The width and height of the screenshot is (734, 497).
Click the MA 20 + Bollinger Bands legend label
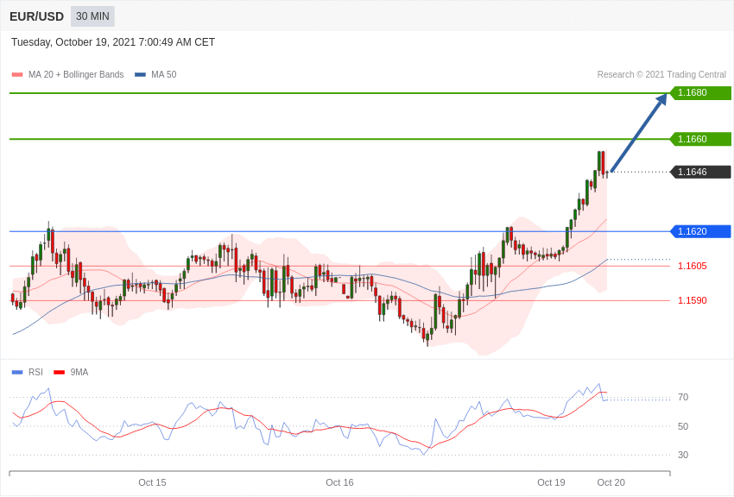[x=76, y=74]
